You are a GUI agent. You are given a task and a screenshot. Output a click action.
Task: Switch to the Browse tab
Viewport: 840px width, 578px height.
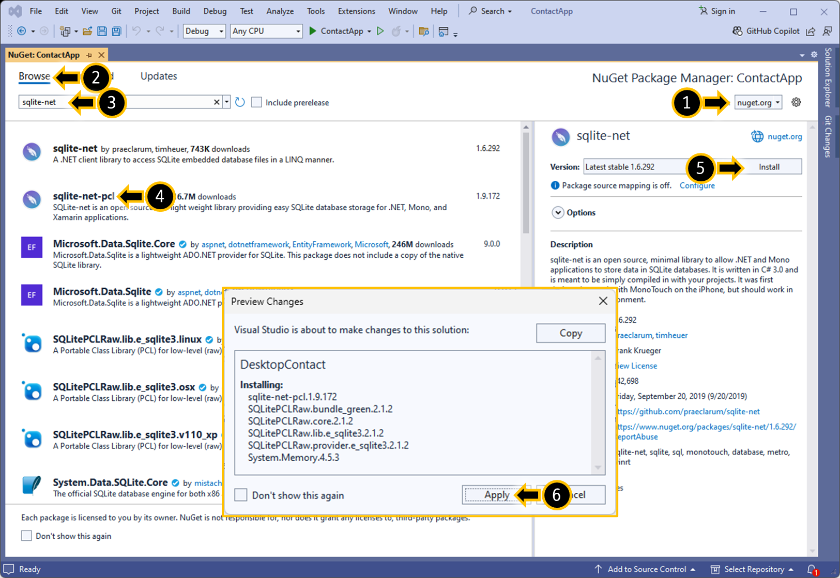34,76
